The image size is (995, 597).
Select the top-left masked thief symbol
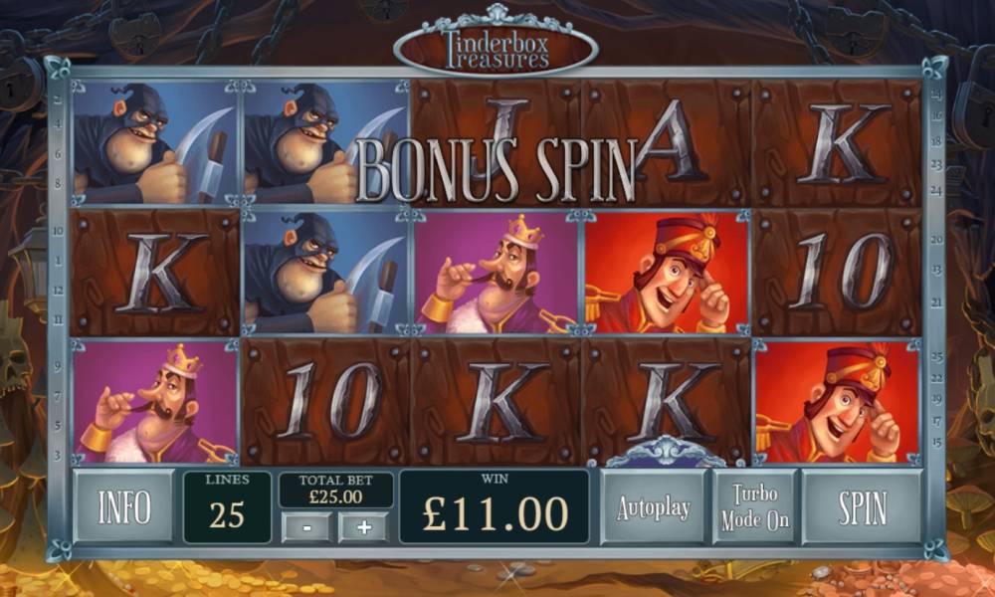[155, 142]
